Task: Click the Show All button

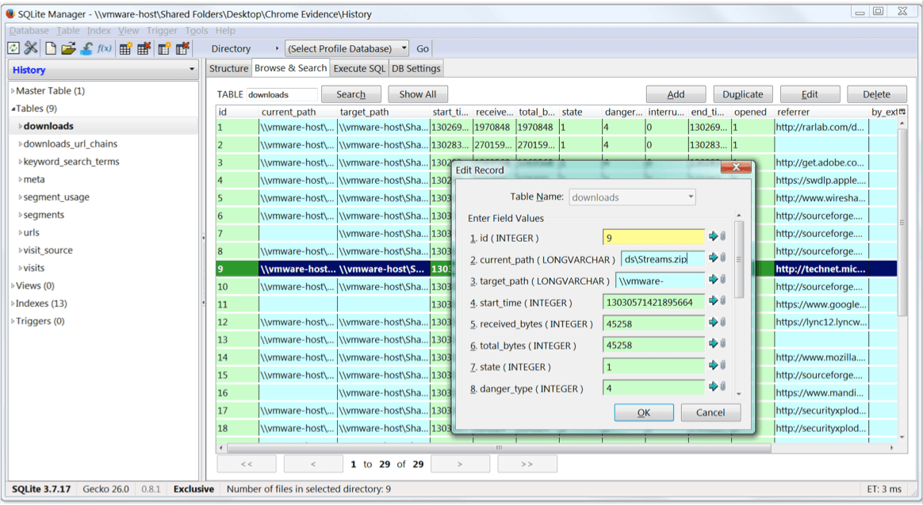Action: (x=418, y=94)
